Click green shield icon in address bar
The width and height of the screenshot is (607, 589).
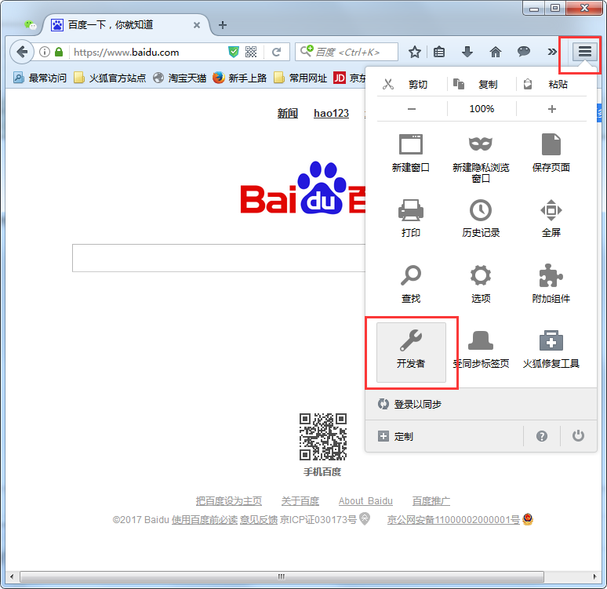pyautogui.click(x=234, y=52)
